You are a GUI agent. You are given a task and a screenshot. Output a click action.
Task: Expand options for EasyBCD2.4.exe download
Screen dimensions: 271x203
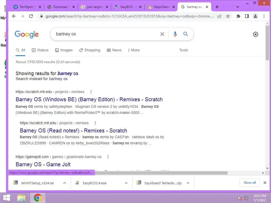coord(126,183)
